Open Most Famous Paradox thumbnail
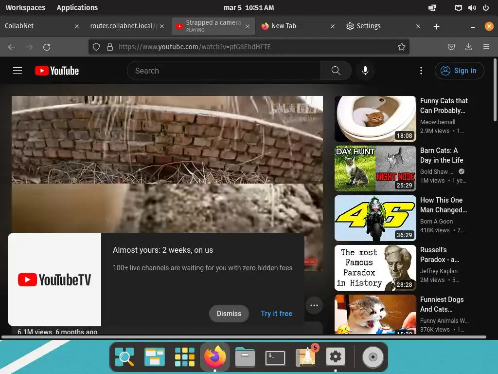Screen dimensions: 498x374 [x=375, y=268]
